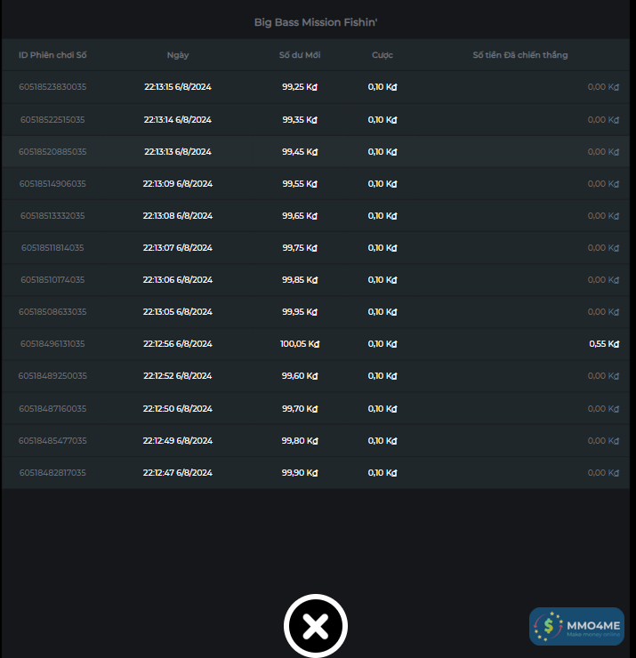Click the balance 99,95 K₫
The image size is (636, 658).
[300, 312]
